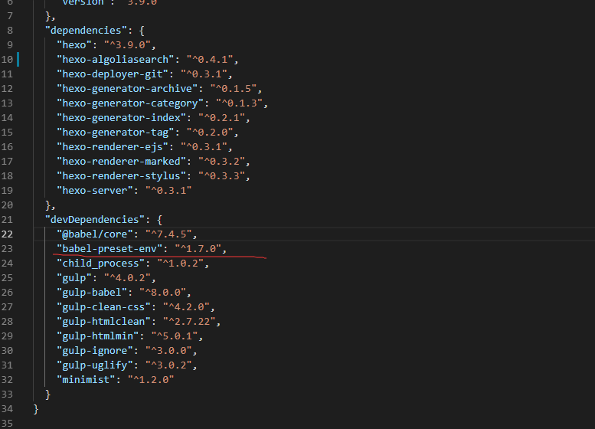Click line number 8 in the gutter
This screenshot has width=595, height=429.
point(9,30)
